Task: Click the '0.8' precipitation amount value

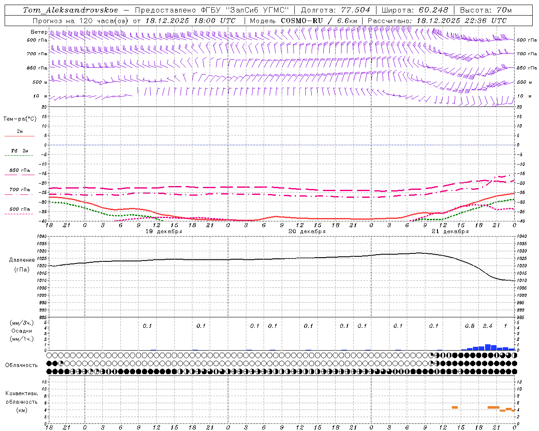Action: (470, 326)
